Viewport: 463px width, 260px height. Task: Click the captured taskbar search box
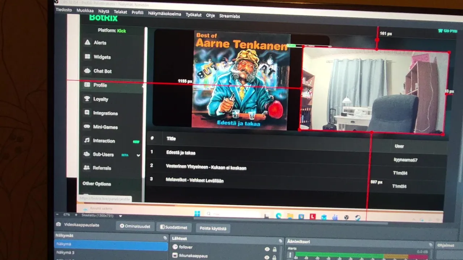tap(233, 214)
